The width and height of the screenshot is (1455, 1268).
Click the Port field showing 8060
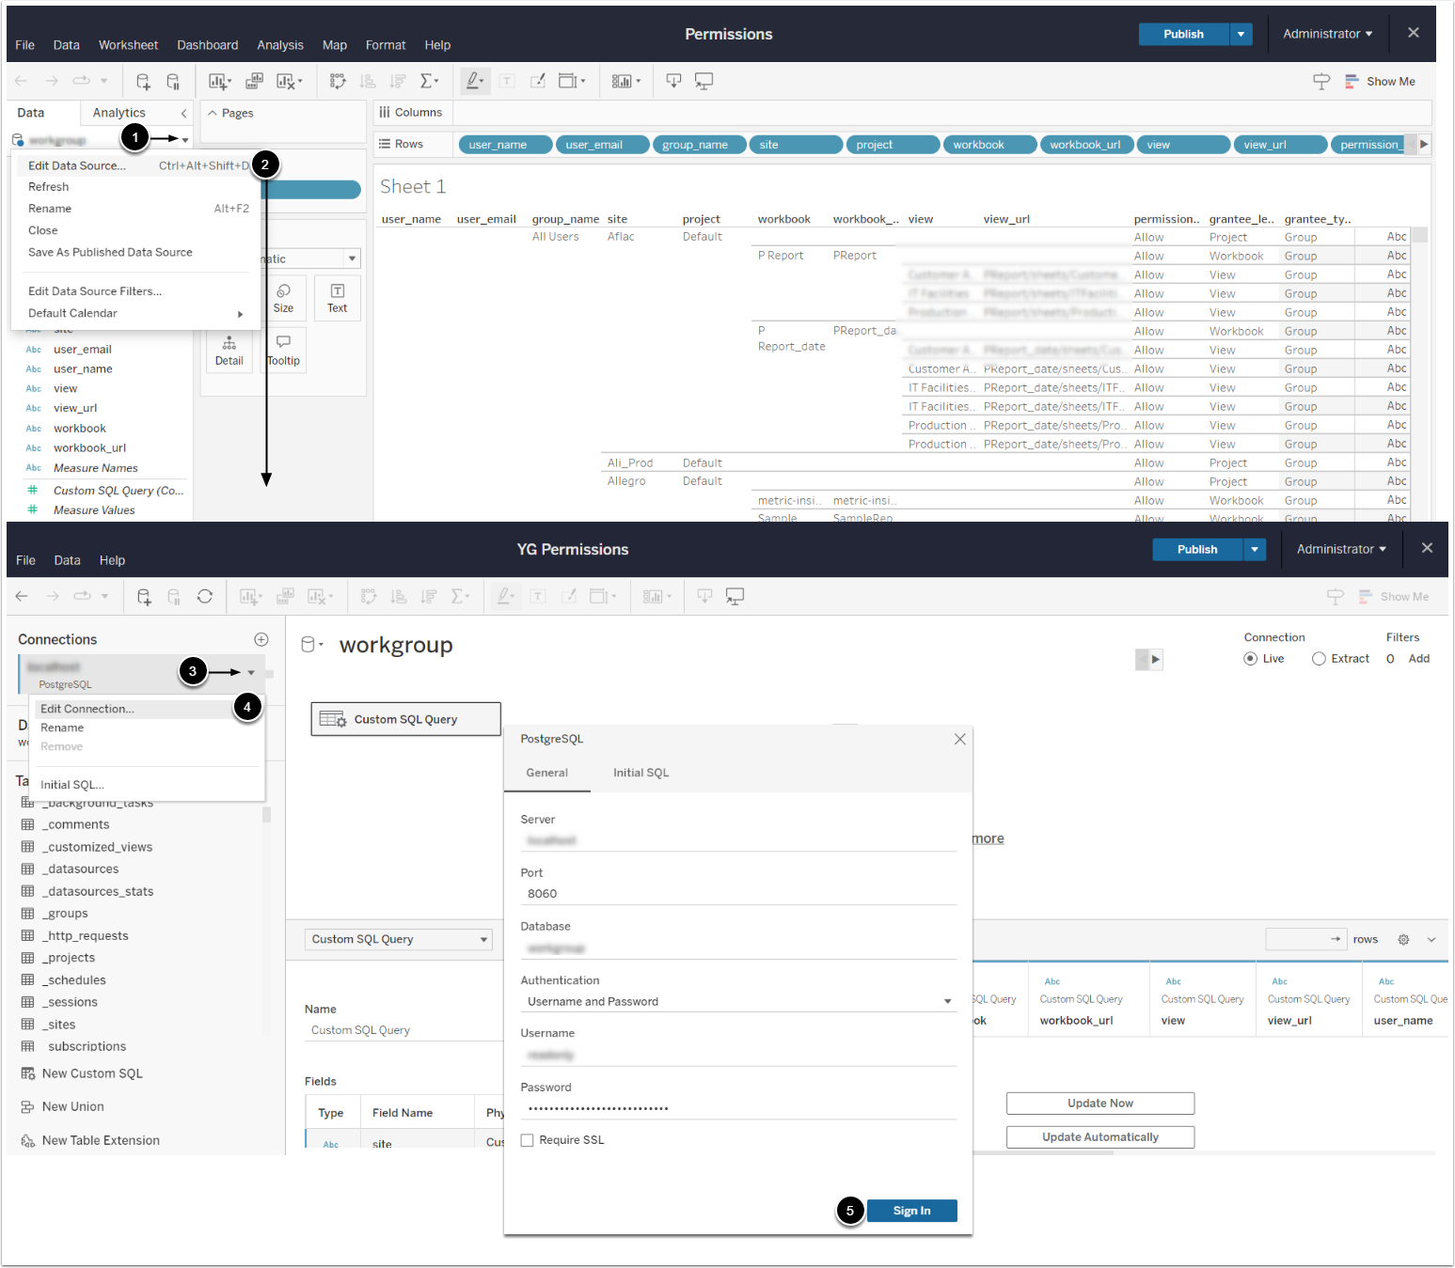(738, 894)
